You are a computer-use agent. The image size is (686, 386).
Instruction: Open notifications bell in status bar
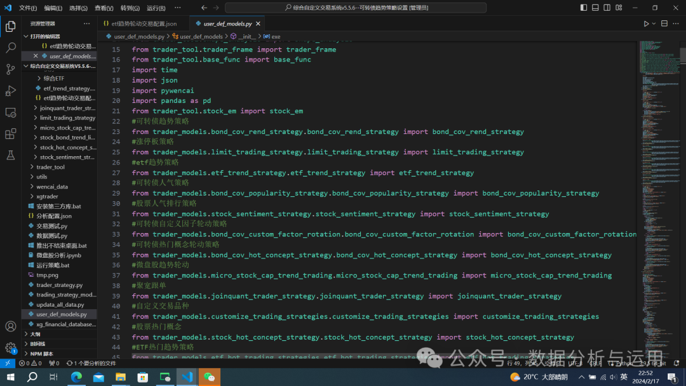[676, 363]
